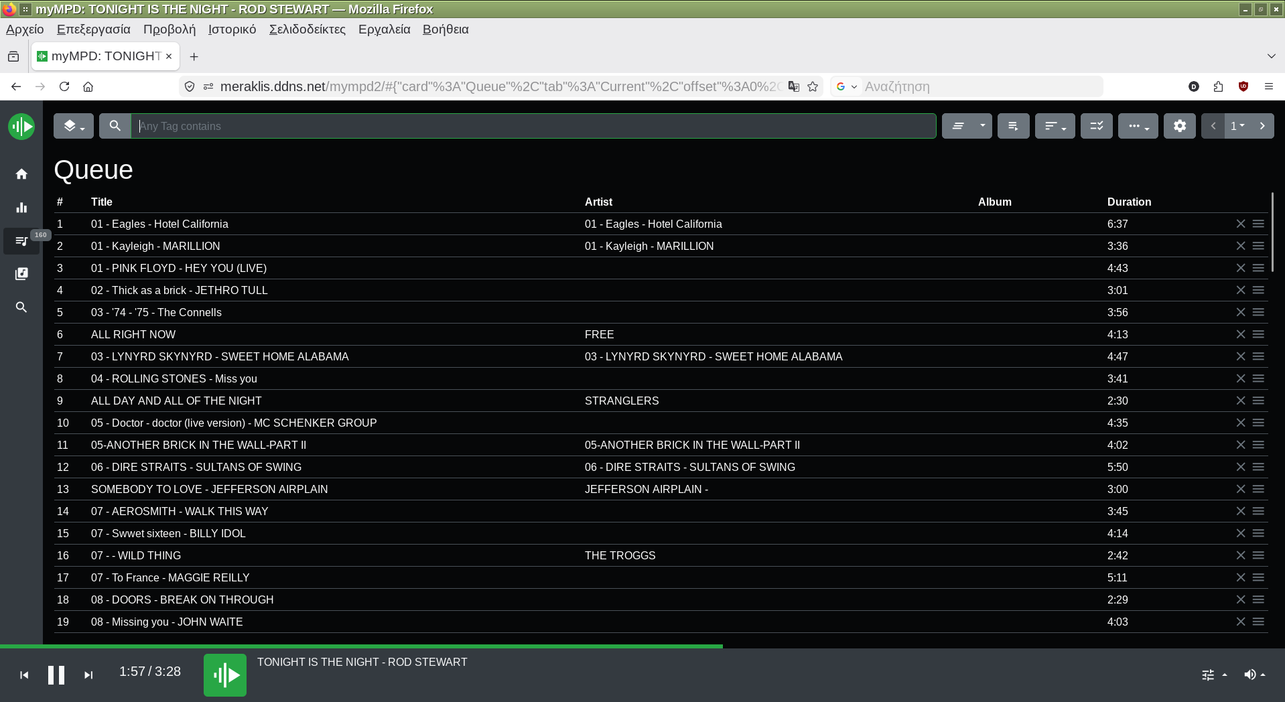This screenshot has height=702, width=1285.
Task: Open the Browse library icon in sidebar
Action: tap(21, 274)
